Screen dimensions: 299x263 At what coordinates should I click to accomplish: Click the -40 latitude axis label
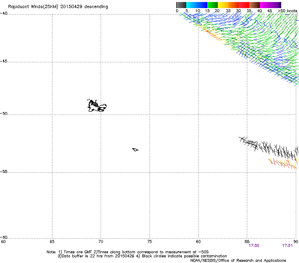(x=4, y=13)
